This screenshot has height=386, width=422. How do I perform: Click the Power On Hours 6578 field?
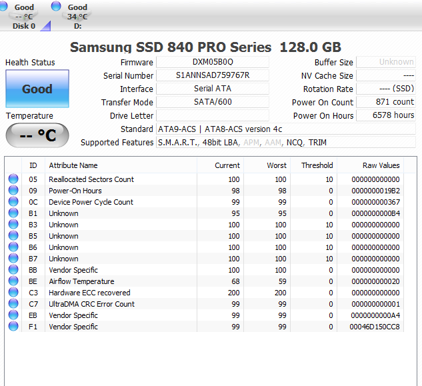386,115
